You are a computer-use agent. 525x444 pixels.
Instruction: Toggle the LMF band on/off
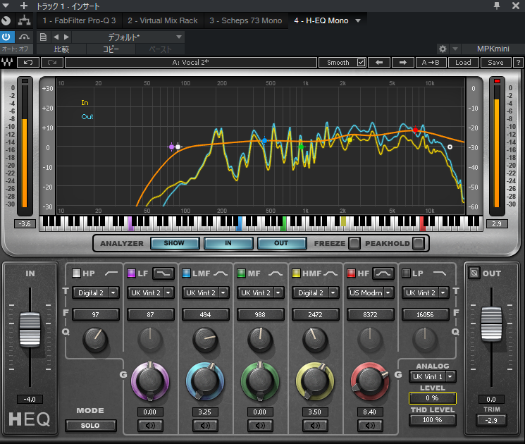(x=186, y=273)
